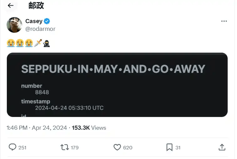Viewport: 237px width, 159px height.
Task: Repost using the retweet arrows icon
Action: (64, 147)
